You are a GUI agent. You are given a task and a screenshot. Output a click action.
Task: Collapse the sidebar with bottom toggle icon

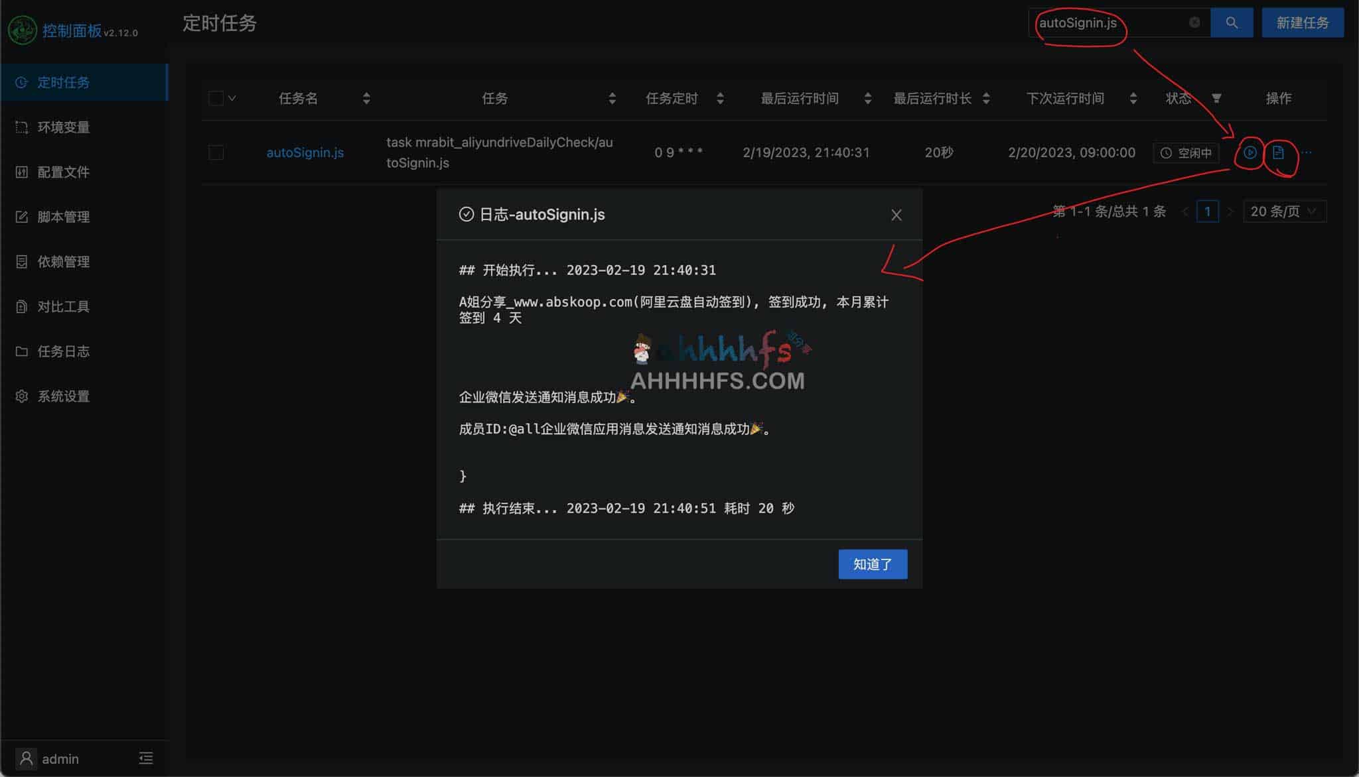coord(145,757)
